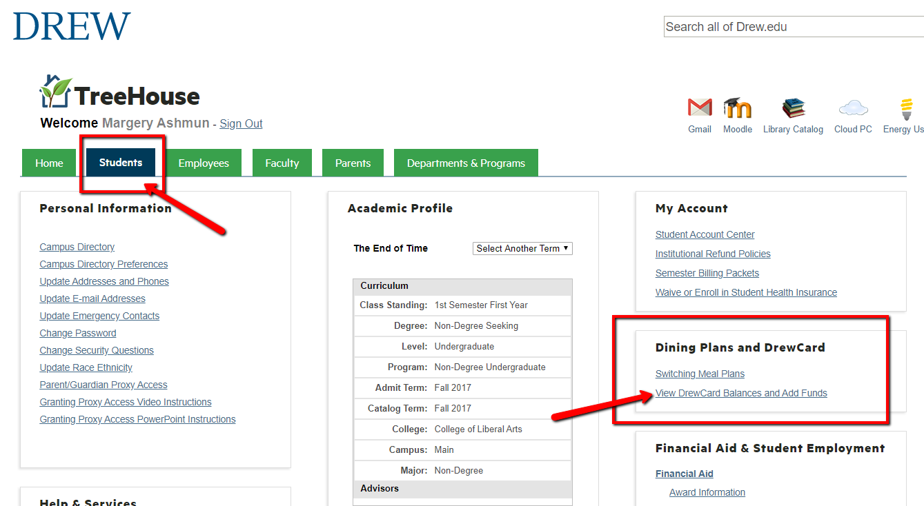Image resolution: width=924 pixels, height=506 pixels.
Task: Open Granting Proxy Access Video Instructions
Action: pos(126,402)
